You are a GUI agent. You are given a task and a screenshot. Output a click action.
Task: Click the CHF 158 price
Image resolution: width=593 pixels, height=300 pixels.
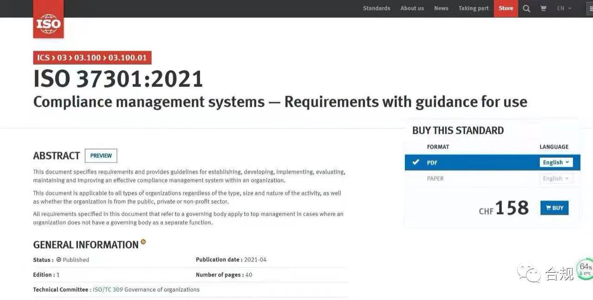pyautogui.click(x=504, y=208)
